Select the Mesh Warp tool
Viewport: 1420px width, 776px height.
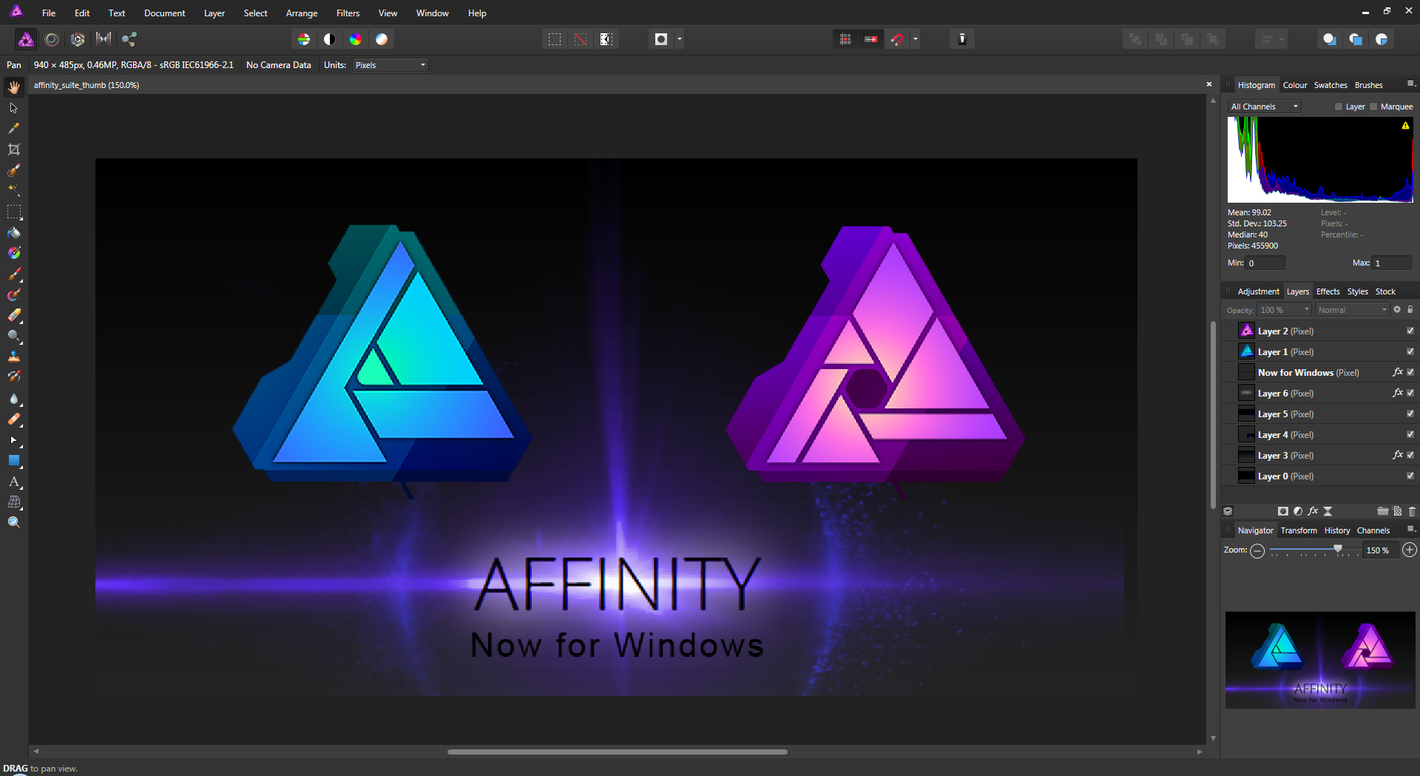[x=13, y=502]
